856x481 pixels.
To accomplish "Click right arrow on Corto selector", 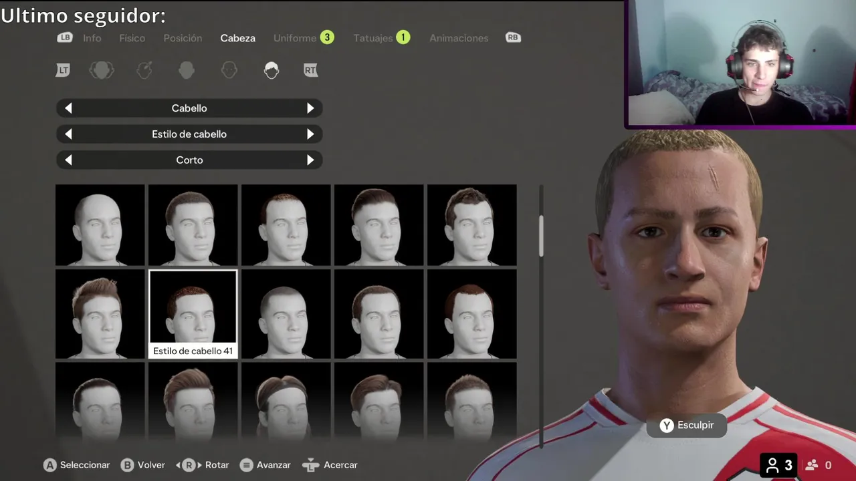I will pos(310,160).
